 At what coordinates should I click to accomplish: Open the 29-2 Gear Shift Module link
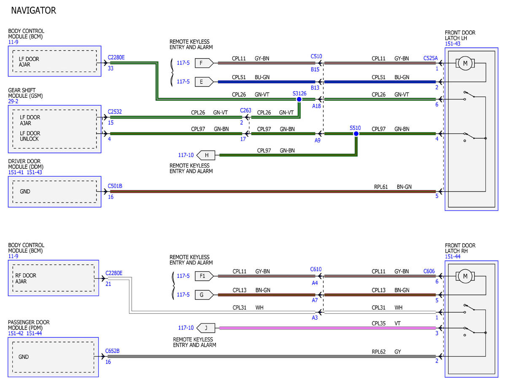(x=13, y=102)
